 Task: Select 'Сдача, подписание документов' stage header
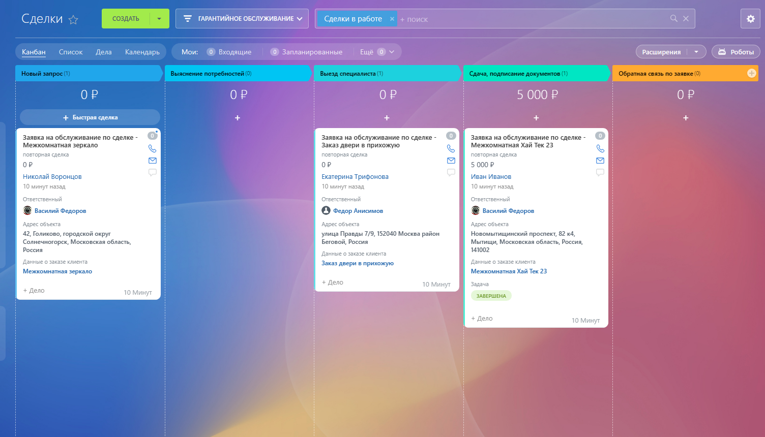point(536,73)
